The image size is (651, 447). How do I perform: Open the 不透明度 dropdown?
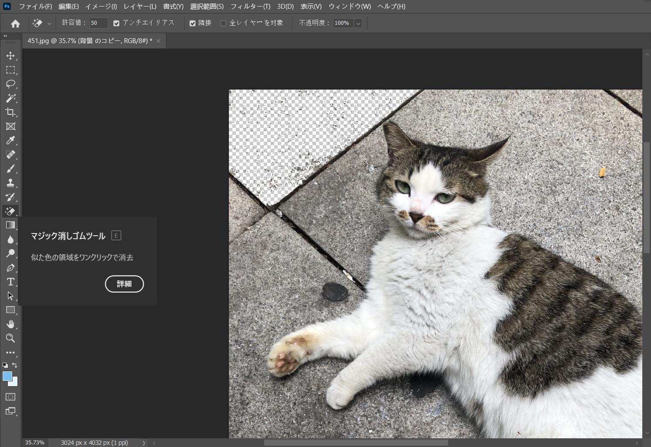point(358,23)
